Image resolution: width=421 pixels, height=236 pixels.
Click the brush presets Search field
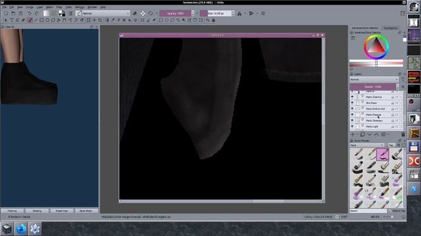tap(368, 211)
